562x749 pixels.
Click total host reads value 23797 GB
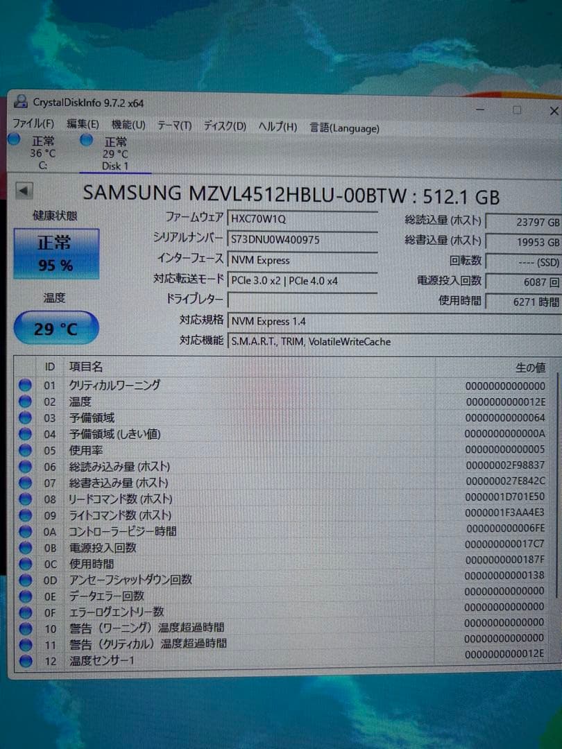524,222
